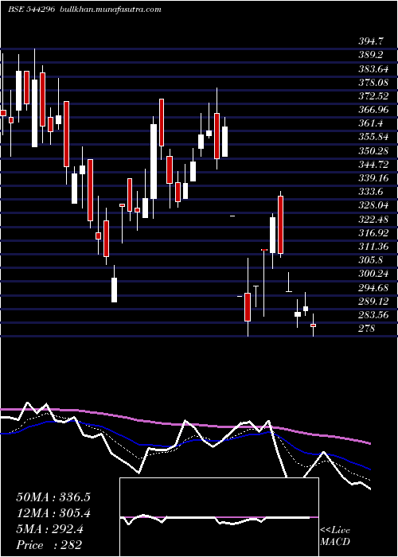Click the bullkhan.munafasutra.com site text
This screenshot has height=557, width=398.
[110, 10]
